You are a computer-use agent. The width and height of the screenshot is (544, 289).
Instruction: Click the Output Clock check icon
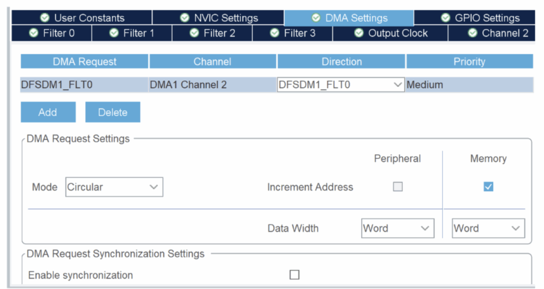click(359, 33)
